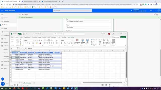Select the Customers sheet tab
The image size is (161, 90).
coord(27,83)
